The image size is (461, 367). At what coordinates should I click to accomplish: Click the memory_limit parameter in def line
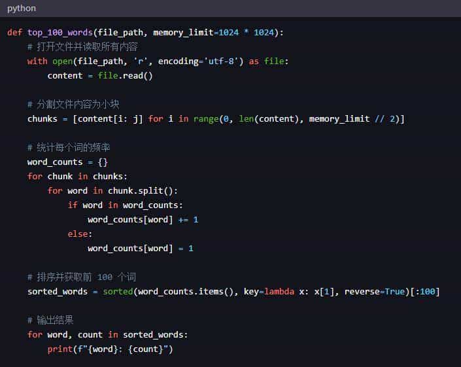click(183, 32)
